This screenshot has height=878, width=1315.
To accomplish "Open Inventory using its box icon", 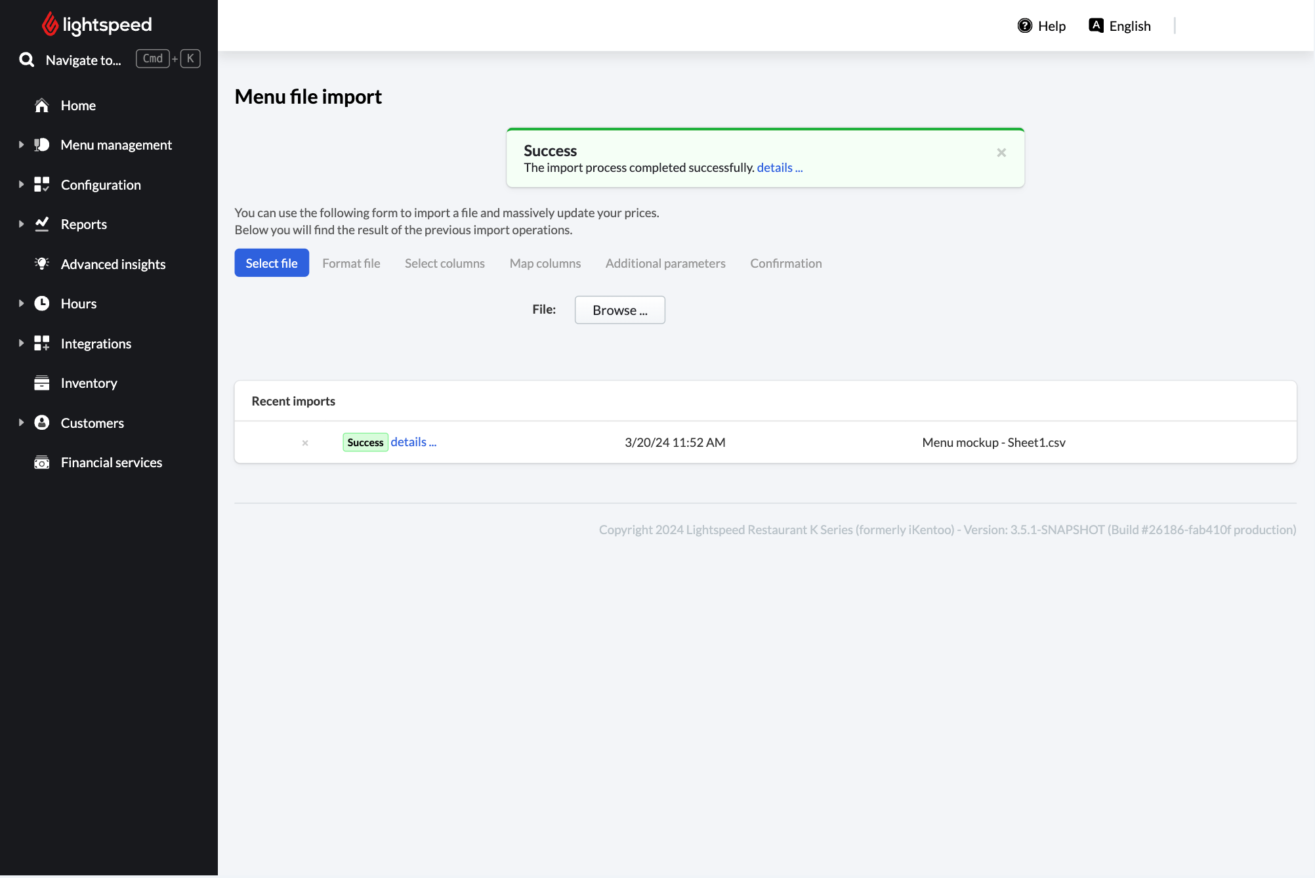I will pyautogui.click(x=42, y=383).
